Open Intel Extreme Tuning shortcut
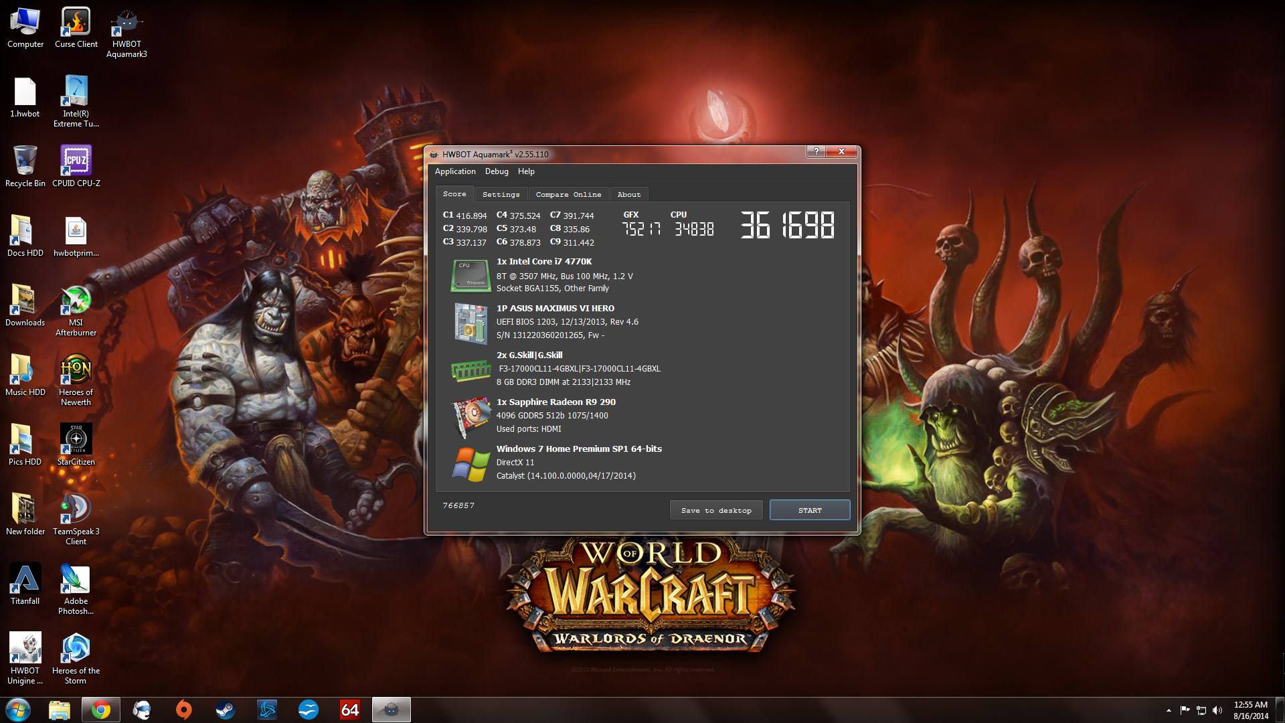Image resolution: width=1285 pixels, height=723 pixels. [x=76, y=102]
